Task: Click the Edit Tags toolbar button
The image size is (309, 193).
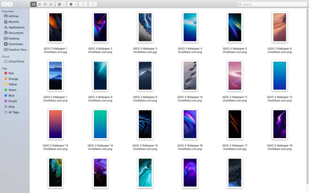Action: 93,4
